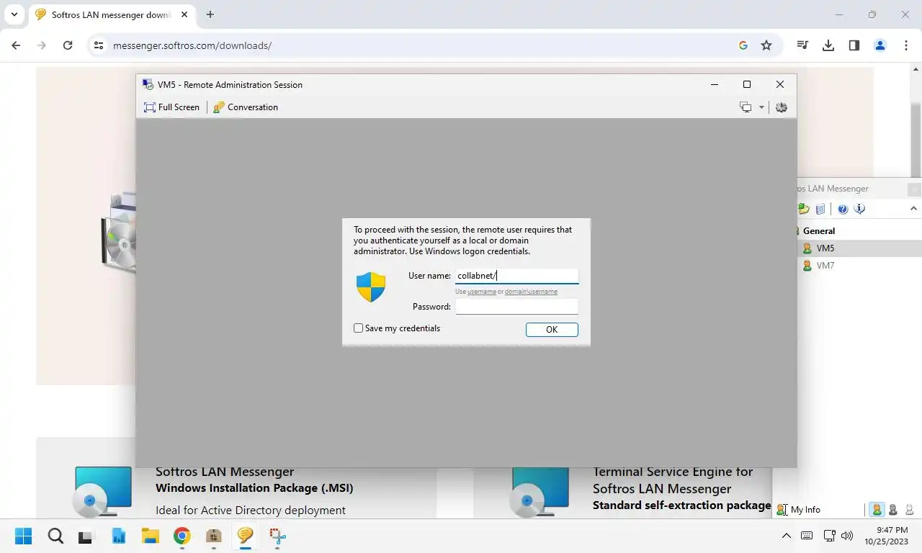
Task: Click the Windows security shield icon
Action: pyautogui.click(x=371, y=287)
